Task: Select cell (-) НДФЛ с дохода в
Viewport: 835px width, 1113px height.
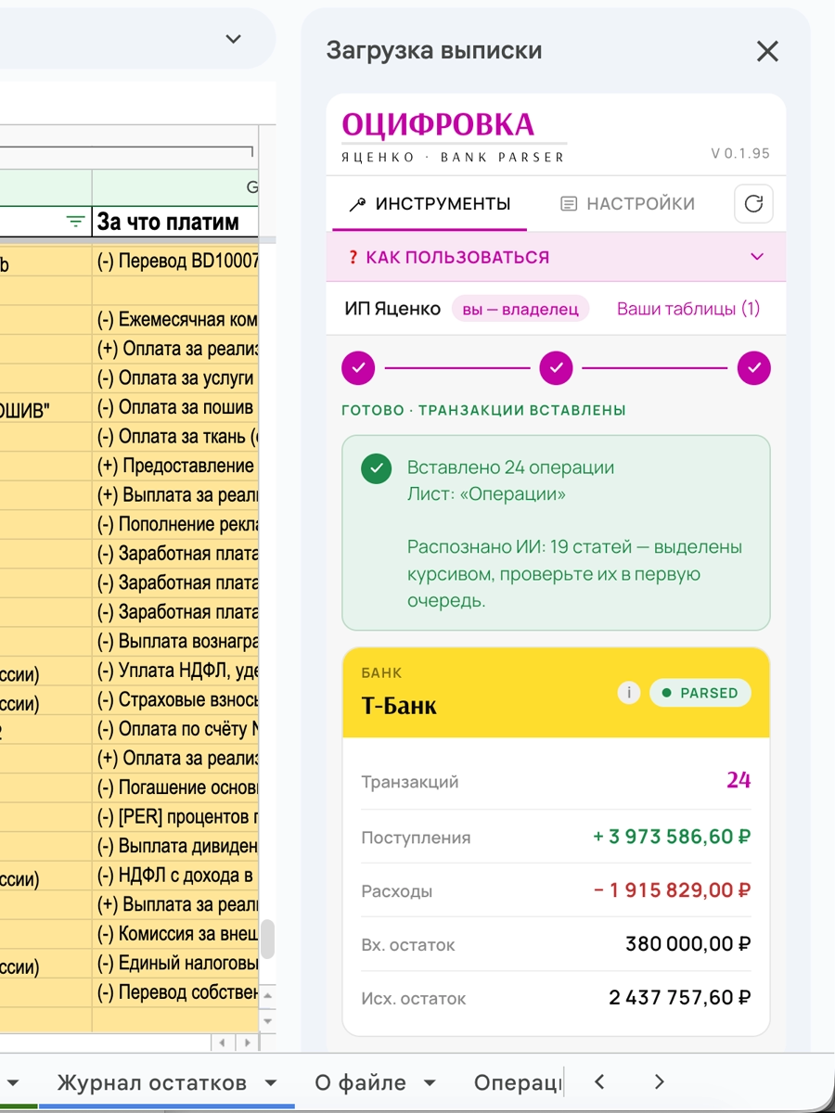Action: coord(175,876)
